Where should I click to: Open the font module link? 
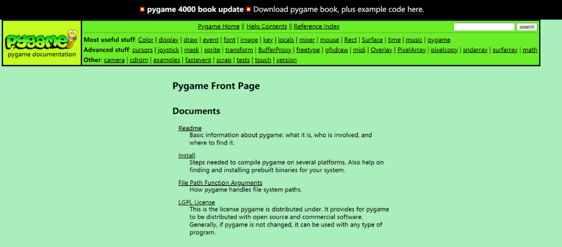229,40
